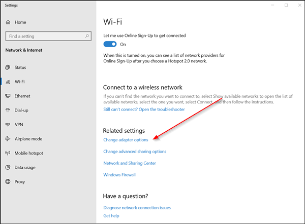Image resolution: width=305 pixels, height=224 pixels.
Task: Open Change adapter options link
Action: click(126, 139)
